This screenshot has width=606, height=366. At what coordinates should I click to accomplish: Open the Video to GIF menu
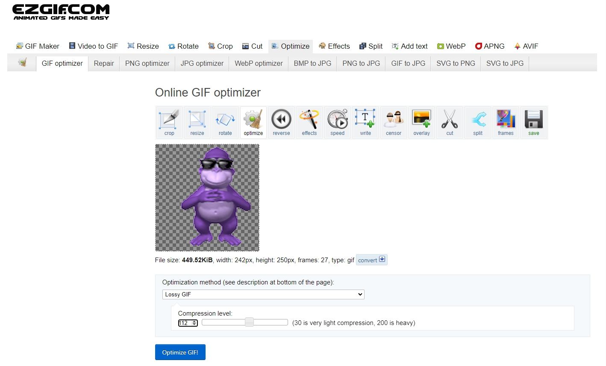pos(93,46)
